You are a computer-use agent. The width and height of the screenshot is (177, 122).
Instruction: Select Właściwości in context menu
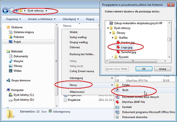click(x=77, y=92)
